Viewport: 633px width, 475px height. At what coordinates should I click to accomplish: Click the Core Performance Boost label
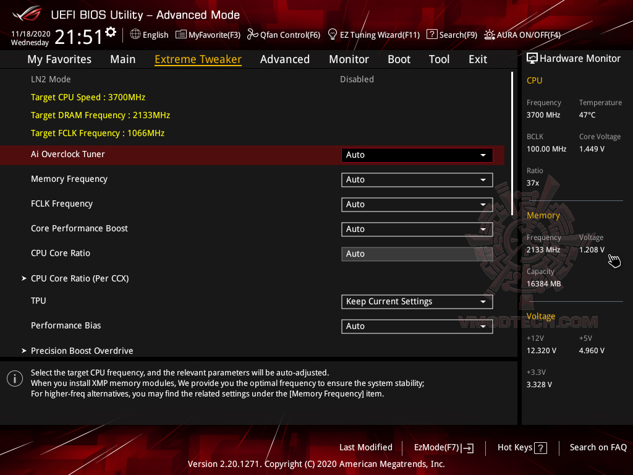(x=80, y=228)
